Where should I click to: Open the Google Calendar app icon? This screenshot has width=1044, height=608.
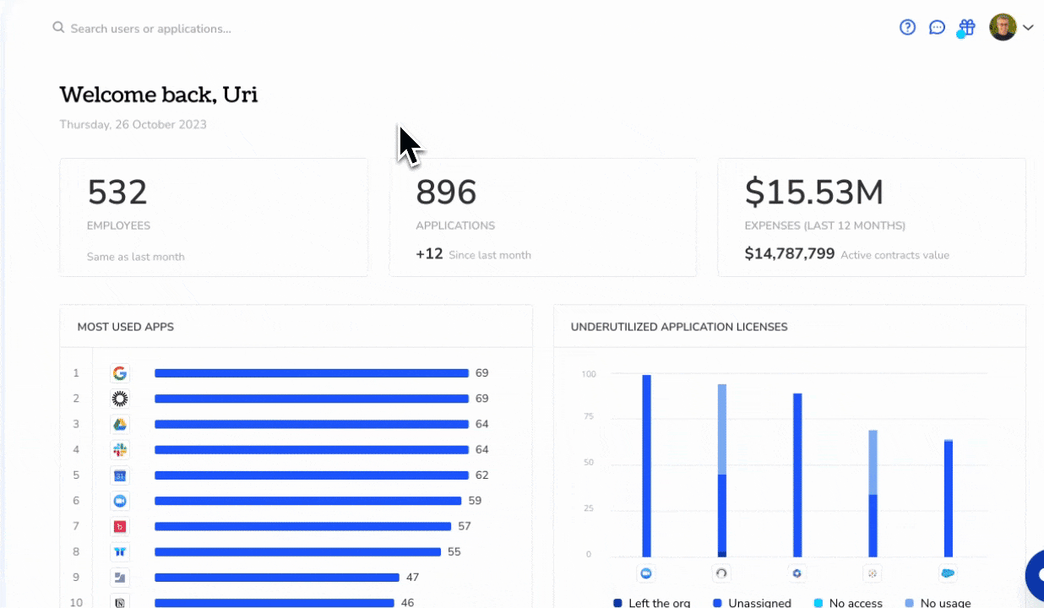(120, 475)
